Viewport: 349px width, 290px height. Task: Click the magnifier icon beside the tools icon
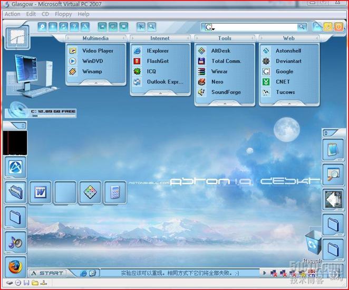pyautogui.click(x=152, y=27)
